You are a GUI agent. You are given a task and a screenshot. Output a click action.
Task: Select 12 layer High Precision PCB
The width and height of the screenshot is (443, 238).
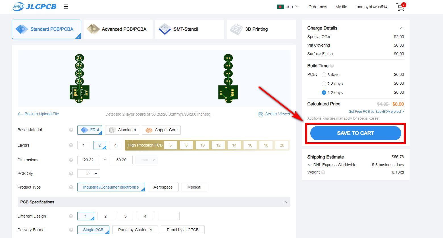coord(218,145)
